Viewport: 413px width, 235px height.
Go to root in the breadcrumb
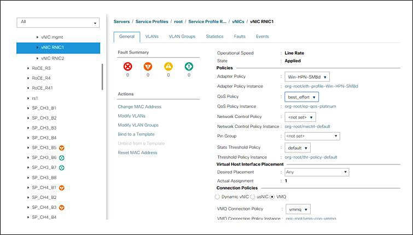point(178,21)
